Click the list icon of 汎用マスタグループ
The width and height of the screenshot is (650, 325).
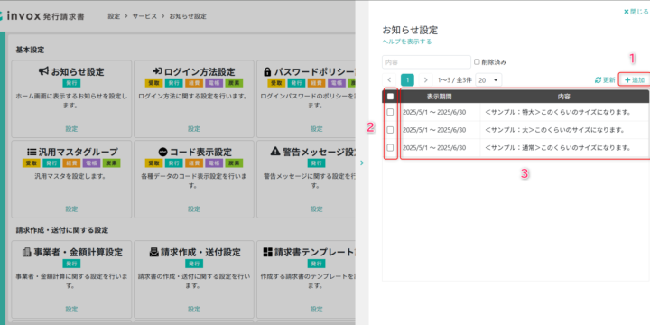point(32,152)
